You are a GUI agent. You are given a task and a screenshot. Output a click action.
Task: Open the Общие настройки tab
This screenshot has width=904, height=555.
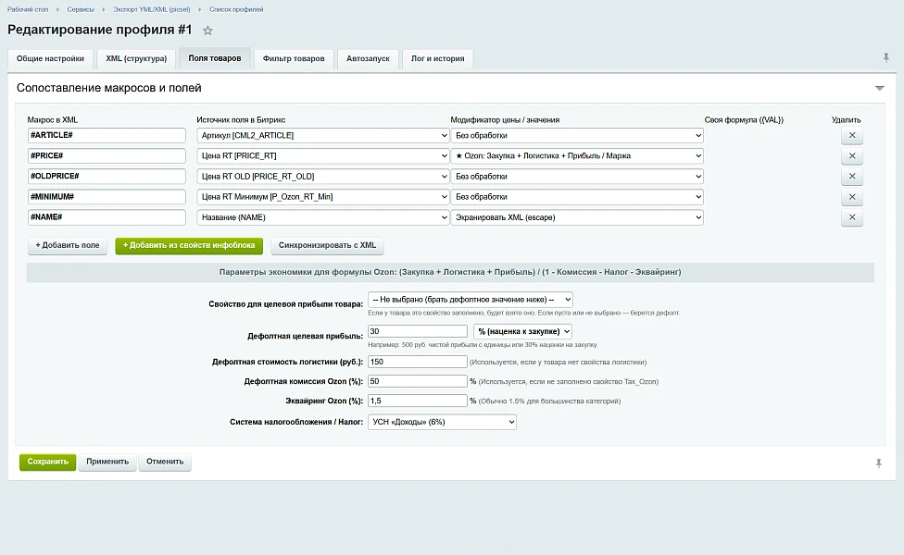(x=50, y=58)
